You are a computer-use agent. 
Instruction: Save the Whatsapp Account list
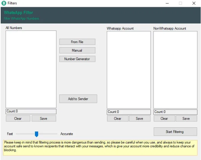point(140,119)
